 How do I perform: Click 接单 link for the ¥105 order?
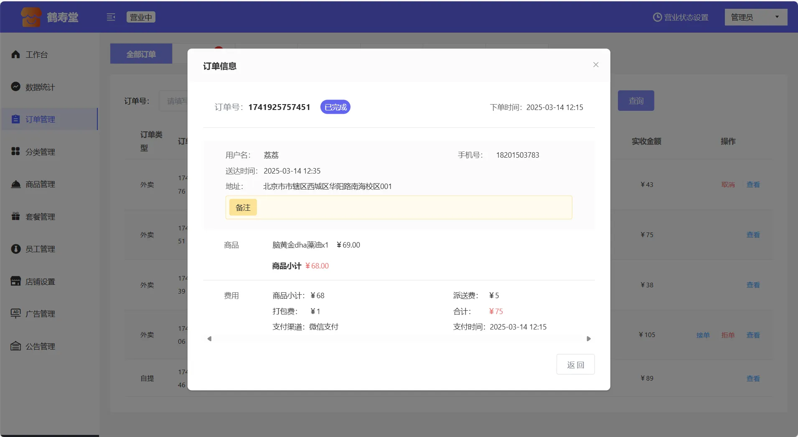(703, 335)
